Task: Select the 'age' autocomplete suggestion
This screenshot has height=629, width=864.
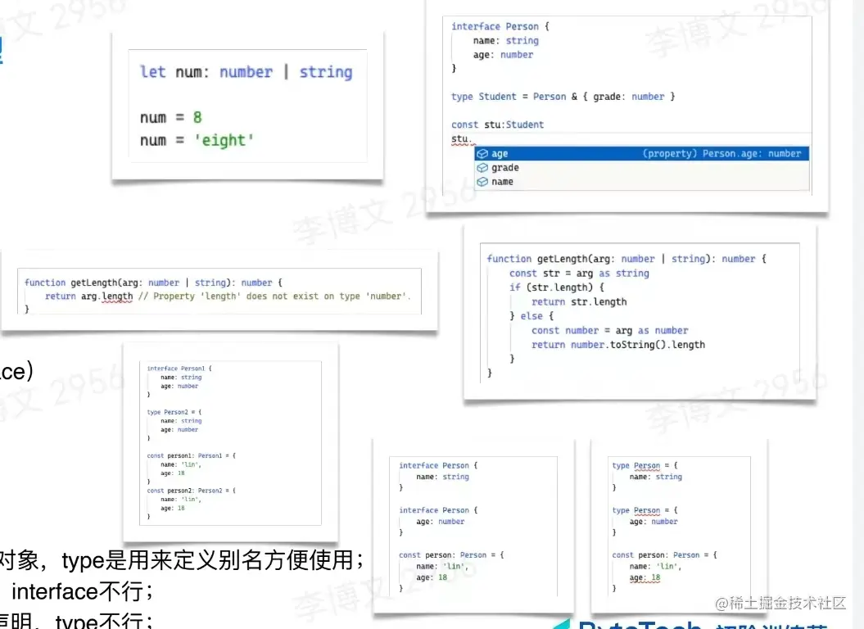Action: (641, 153)
